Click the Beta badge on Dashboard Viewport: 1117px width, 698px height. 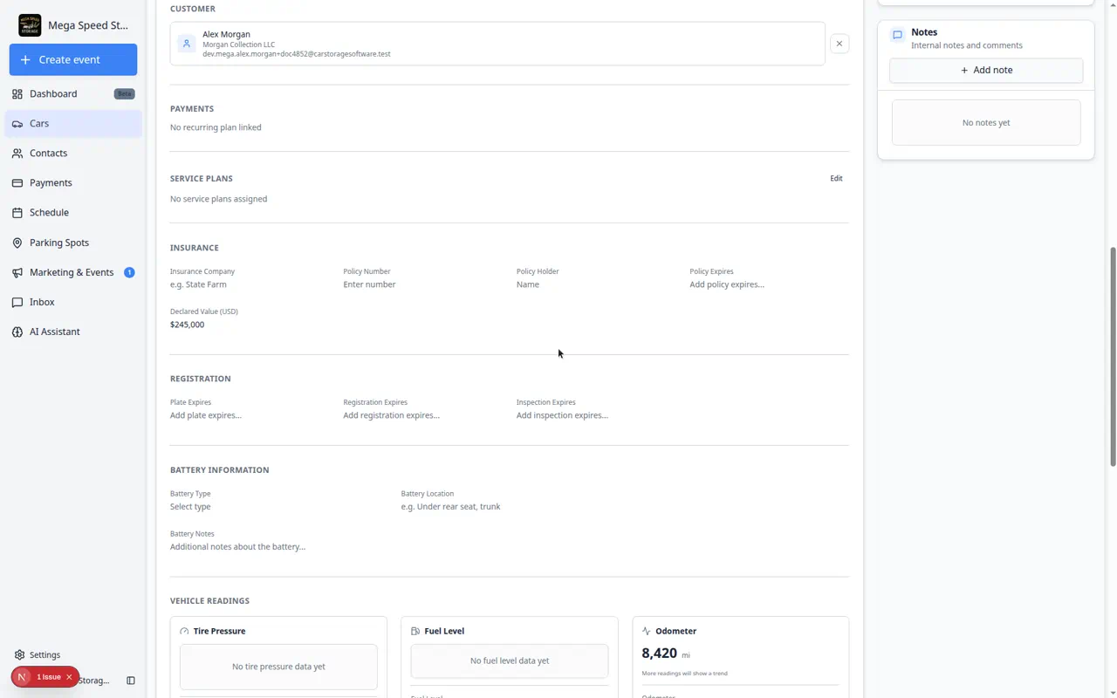point(124,93)
